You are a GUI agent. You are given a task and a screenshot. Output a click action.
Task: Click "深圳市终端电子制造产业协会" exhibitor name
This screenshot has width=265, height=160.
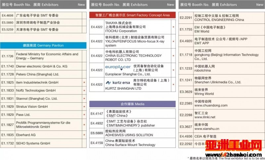[38, 23]
